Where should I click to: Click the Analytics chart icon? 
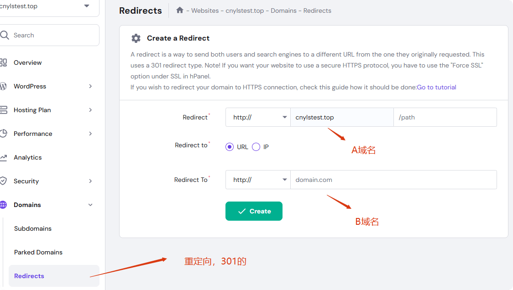point(3,157)
